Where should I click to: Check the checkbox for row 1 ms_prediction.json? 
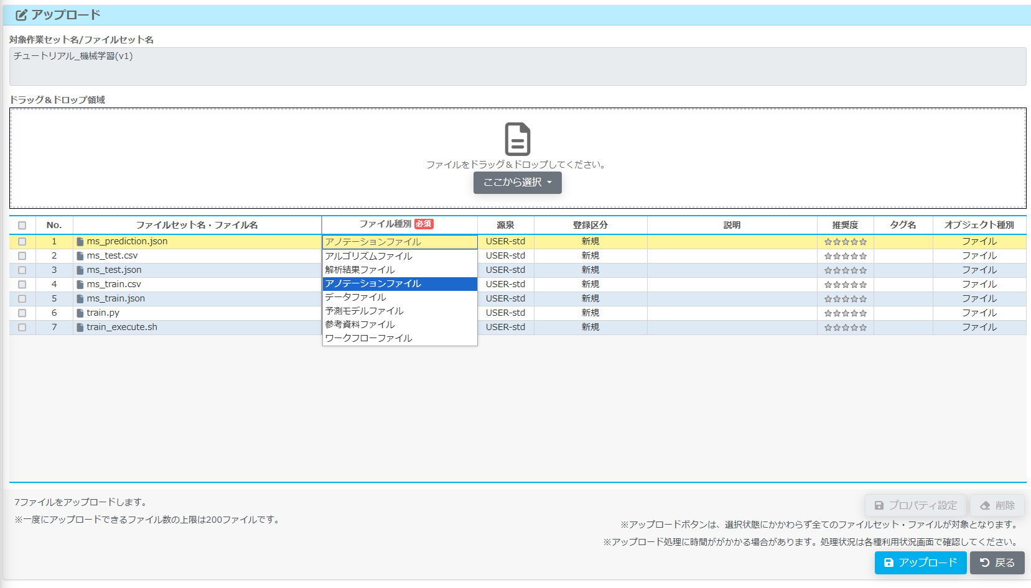pyautogui.click(x=22, y=242)
